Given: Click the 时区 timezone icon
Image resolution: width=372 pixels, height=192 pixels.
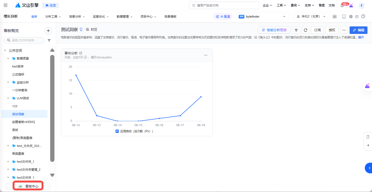Looking at the screenshot, I should (x=88, y=30).
